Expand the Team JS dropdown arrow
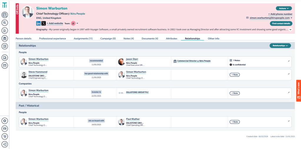 click(77, 23)
